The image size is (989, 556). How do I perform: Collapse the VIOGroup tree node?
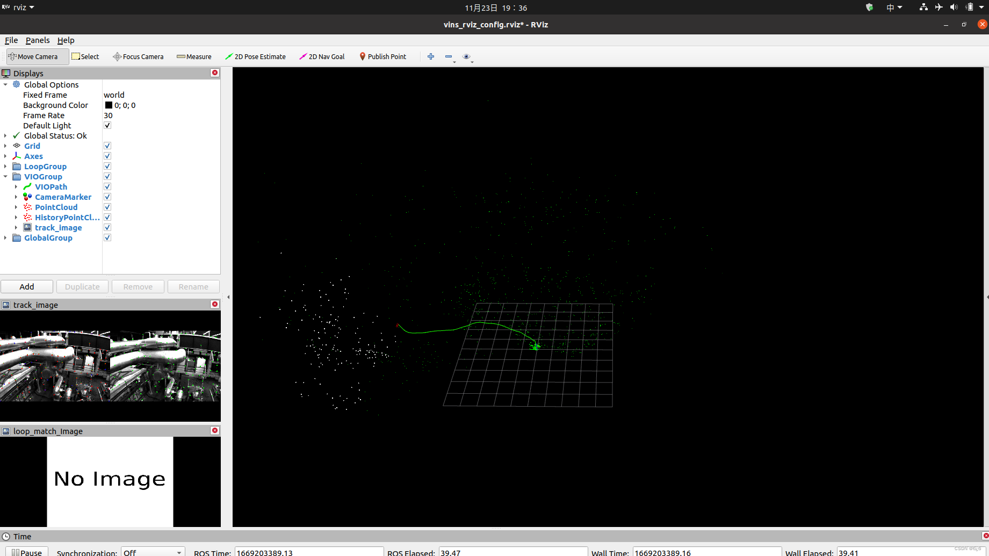(5, 176)
